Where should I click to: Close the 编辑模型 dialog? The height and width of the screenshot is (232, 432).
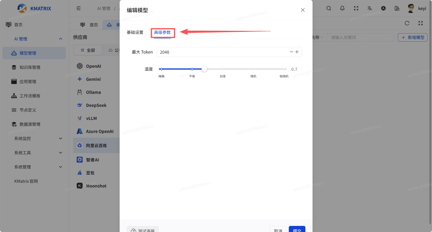point(303,10)
